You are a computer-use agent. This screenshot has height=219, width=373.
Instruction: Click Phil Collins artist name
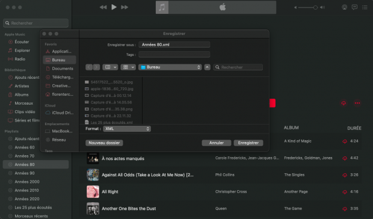[x=225, y=174]
